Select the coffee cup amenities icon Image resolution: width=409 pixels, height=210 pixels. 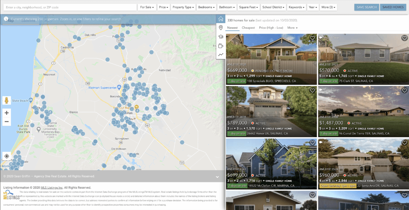tap(221, 46)
